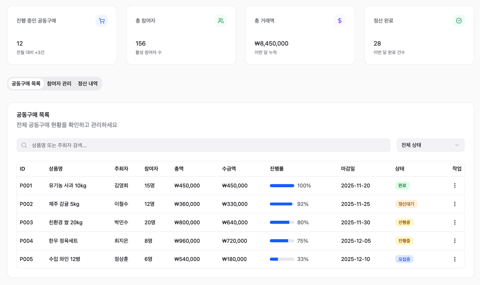480x285 pixels.
Task: Click the checkmark icon on 정산 완료 card
Action: tap(459, 21)
